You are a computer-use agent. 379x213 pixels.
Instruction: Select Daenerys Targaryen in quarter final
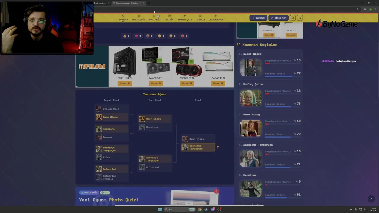tap(112, 149)
